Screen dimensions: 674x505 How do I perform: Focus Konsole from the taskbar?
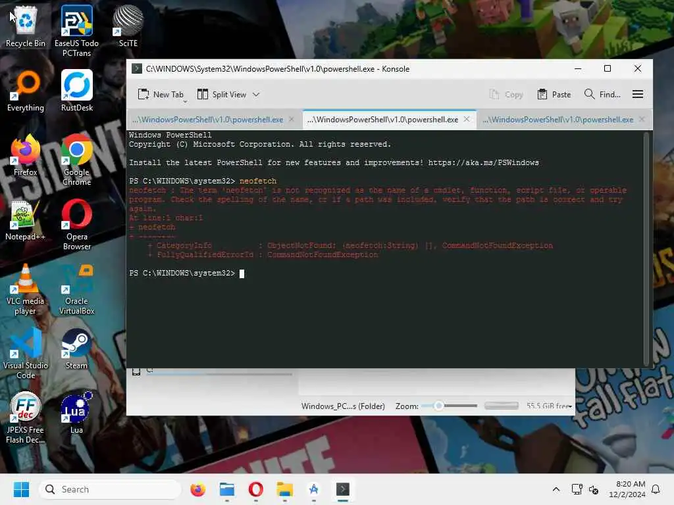pos(342,489)
